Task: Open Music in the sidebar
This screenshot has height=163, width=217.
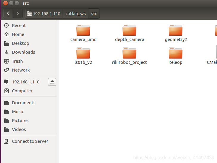Action: click(x=29, y=112)
